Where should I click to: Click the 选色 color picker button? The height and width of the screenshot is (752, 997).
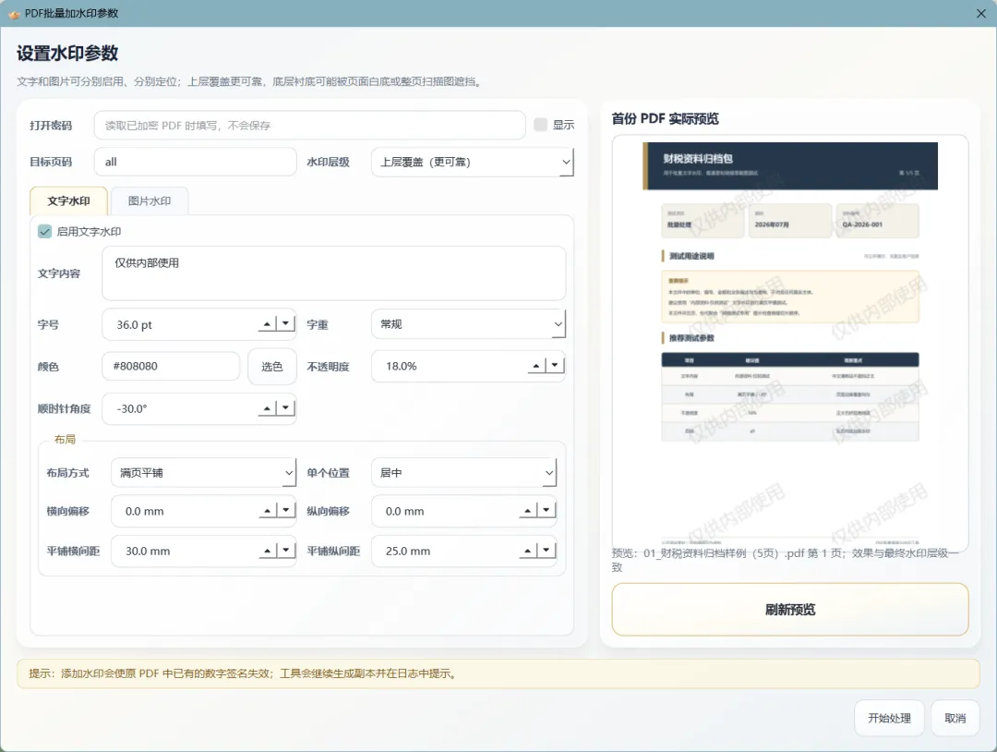click(272, 367)
